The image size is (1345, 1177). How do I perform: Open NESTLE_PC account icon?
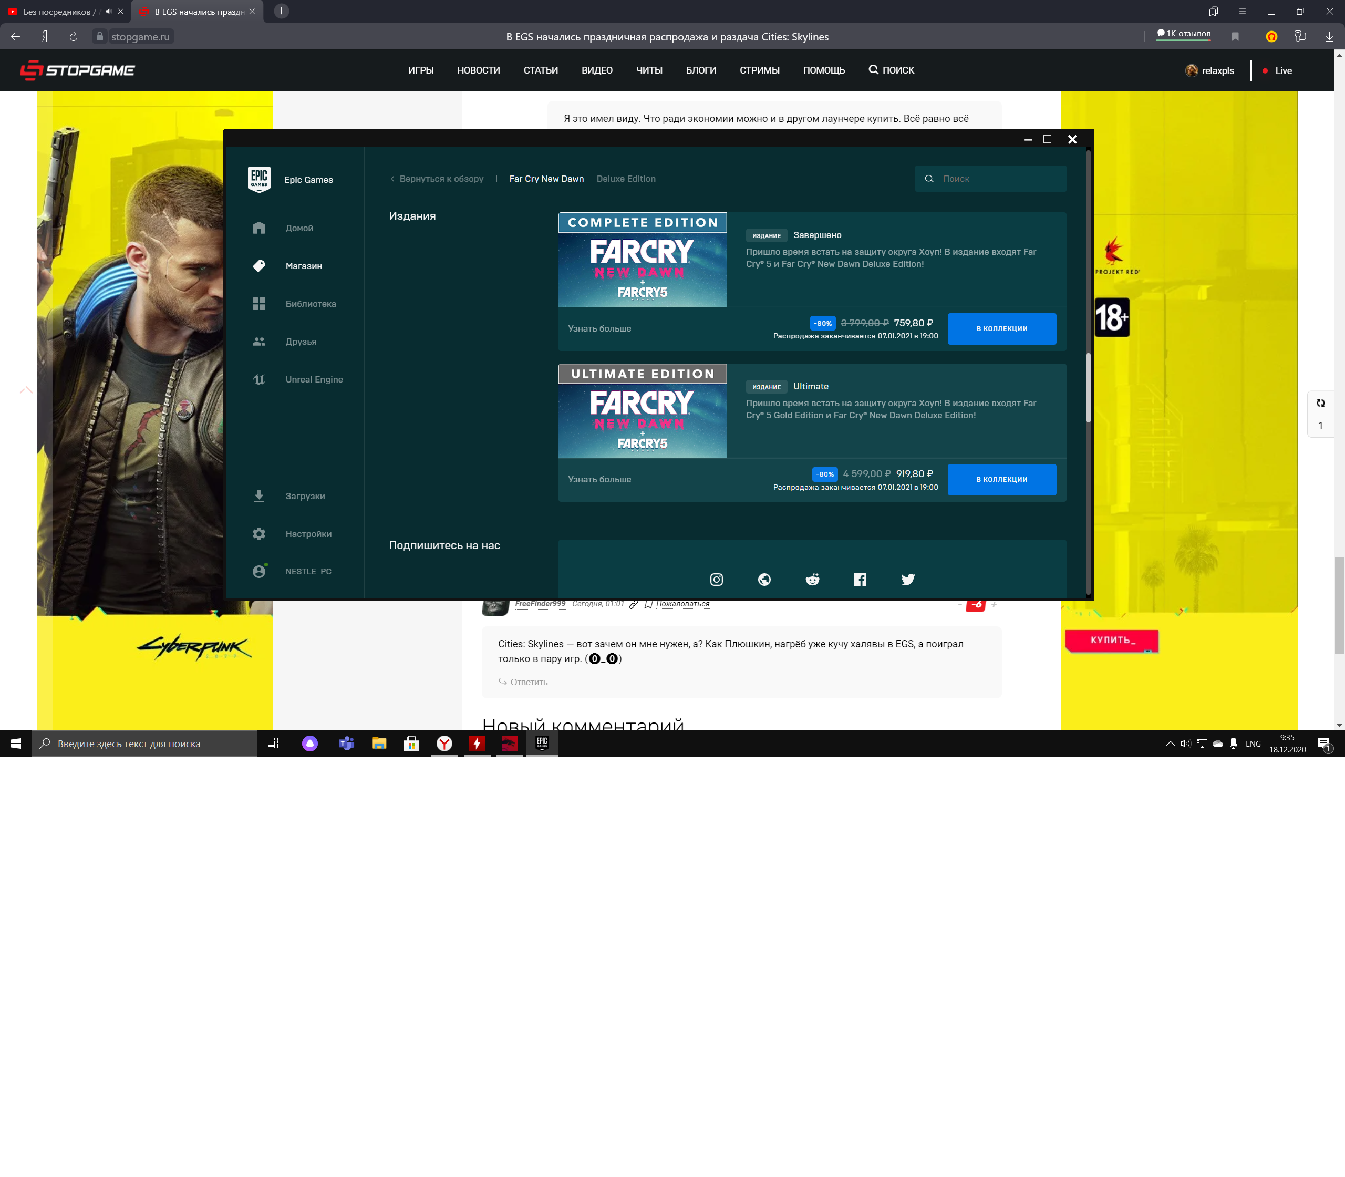(x=258, y=572)
